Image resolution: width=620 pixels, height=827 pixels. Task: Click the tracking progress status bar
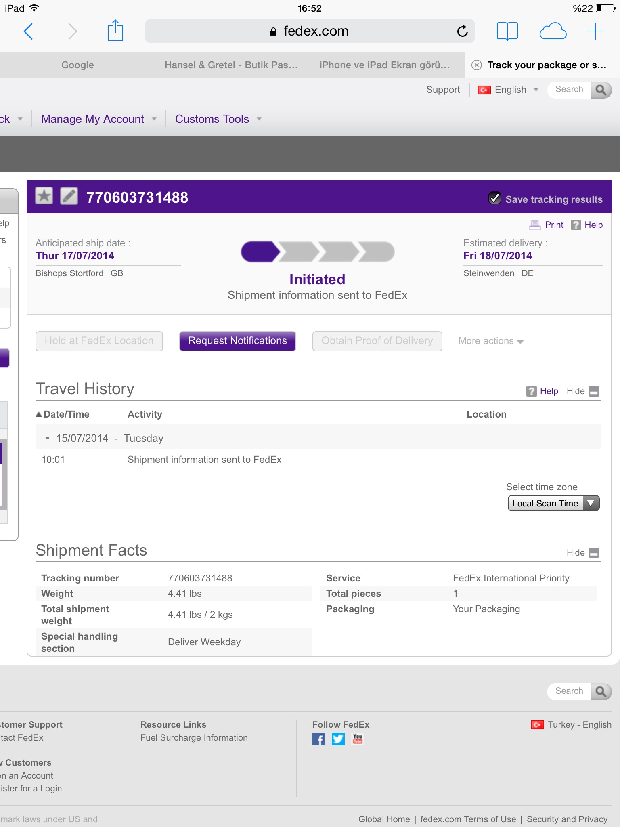click(x=317, y=252)
